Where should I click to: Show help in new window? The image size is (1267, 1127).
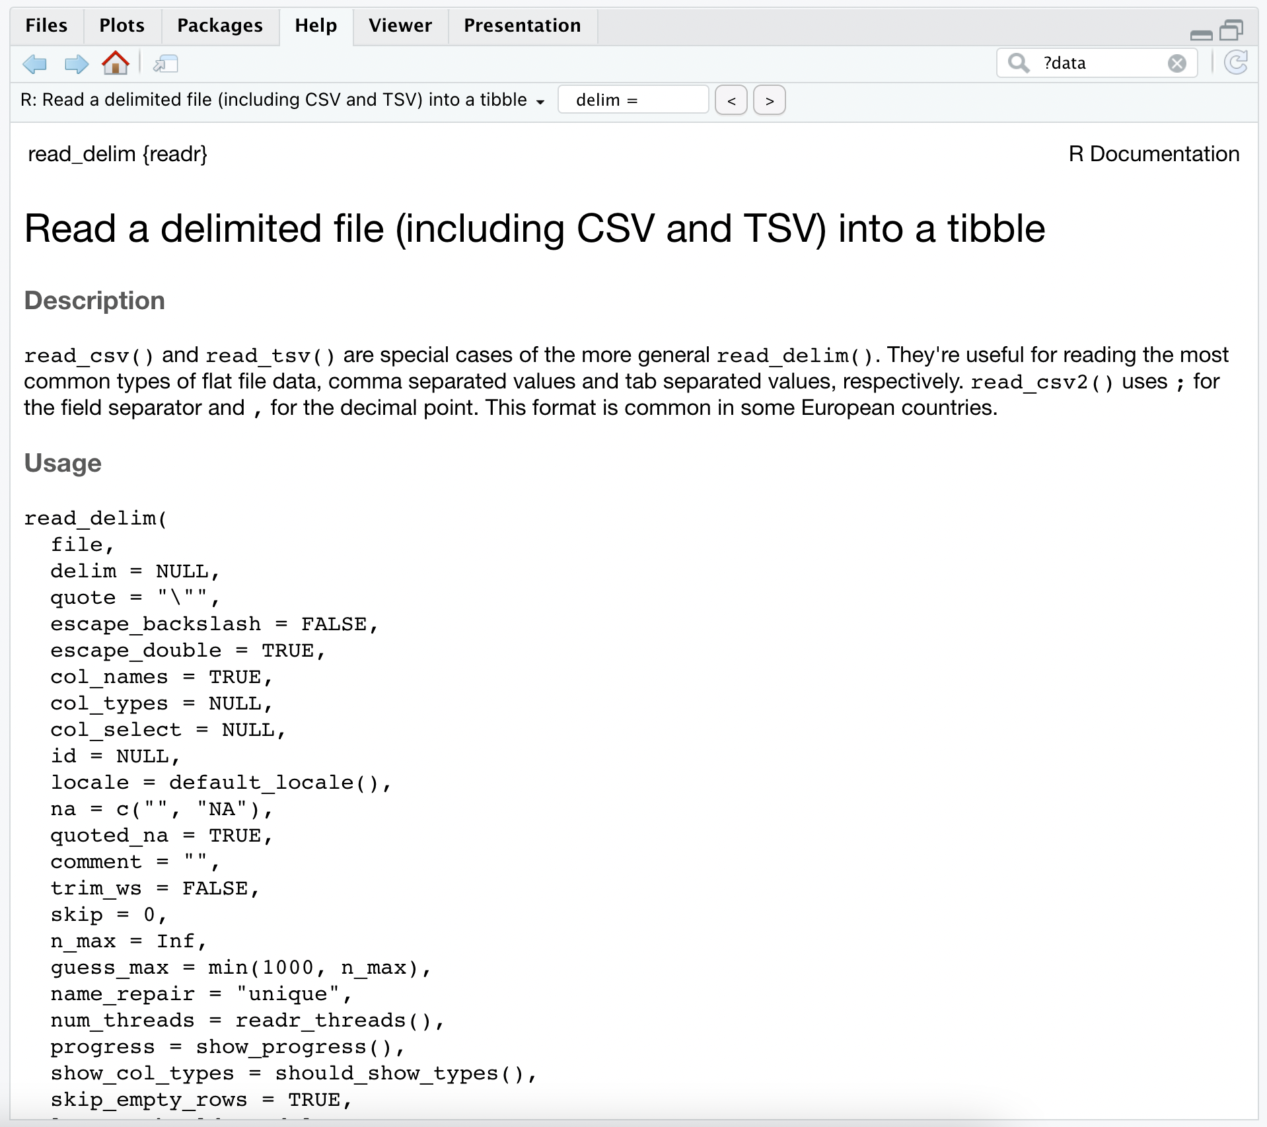pyautogui.click(x=166, y=64)
